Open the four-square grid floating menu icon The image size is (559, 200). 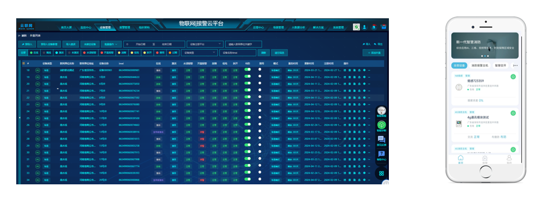[x=382, y=173]
